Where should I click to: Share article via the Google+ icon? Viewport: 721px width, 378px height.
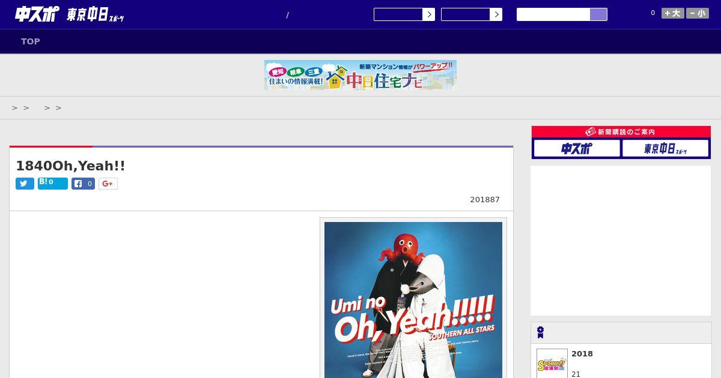108,184
